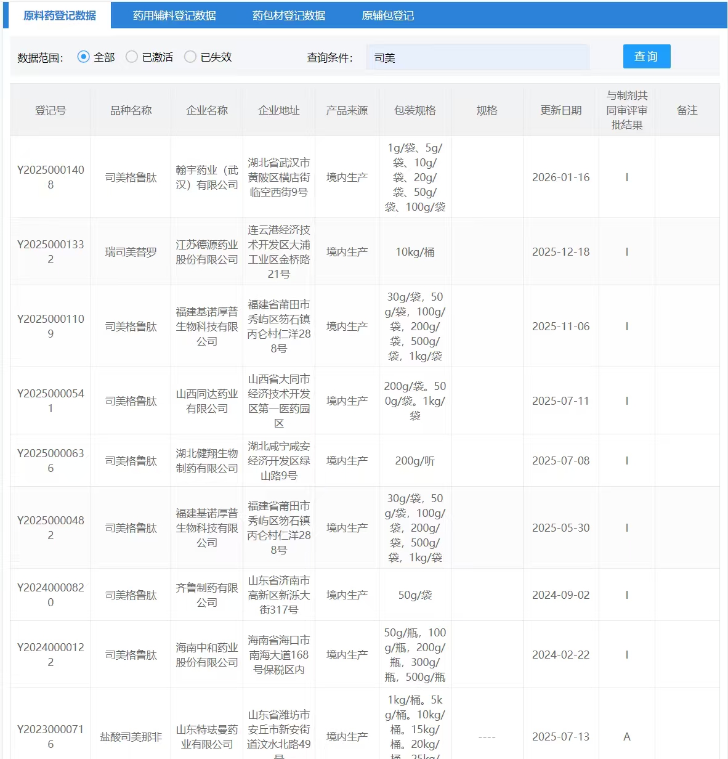Image resolution: width=728 pixels, height=759 pixels.
Task: Click company 江苏德源药业股份有限公司
Action: point(207,252)
